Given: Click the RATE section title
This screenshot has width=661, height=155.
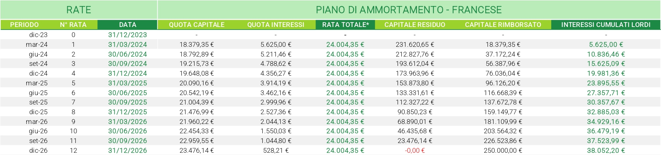Looking at the screenshot, I should [x=79, y=10].
